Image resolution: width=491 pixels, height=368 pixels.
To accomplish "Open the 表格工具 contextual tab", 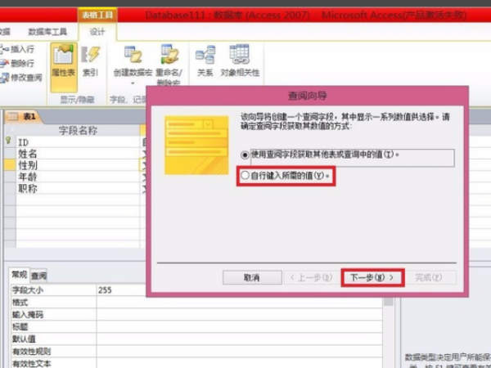I will pos(97,15).
